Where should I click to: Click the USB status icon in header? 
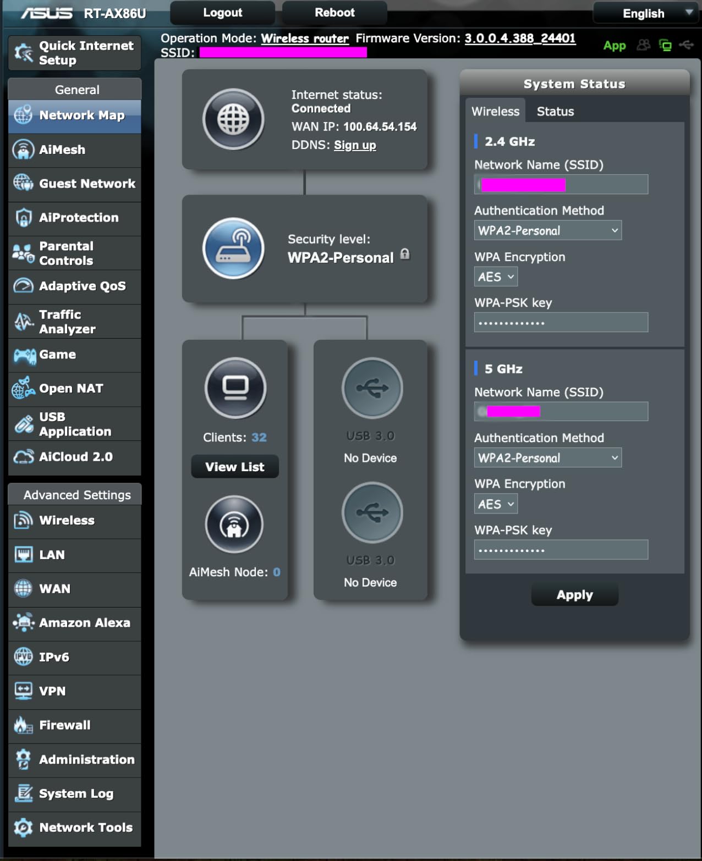[x=686, y=45]
